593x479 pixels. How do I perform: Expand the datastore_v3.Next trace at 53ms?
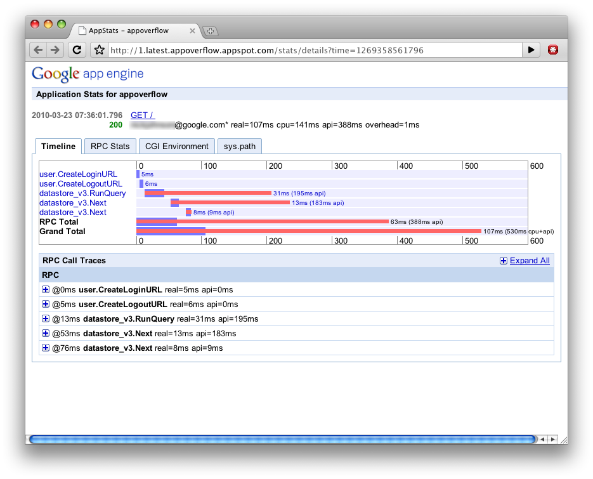46,333
